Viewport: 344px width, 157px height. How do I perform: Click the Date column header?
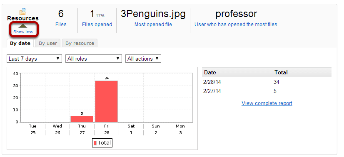(x=210, y=72)
